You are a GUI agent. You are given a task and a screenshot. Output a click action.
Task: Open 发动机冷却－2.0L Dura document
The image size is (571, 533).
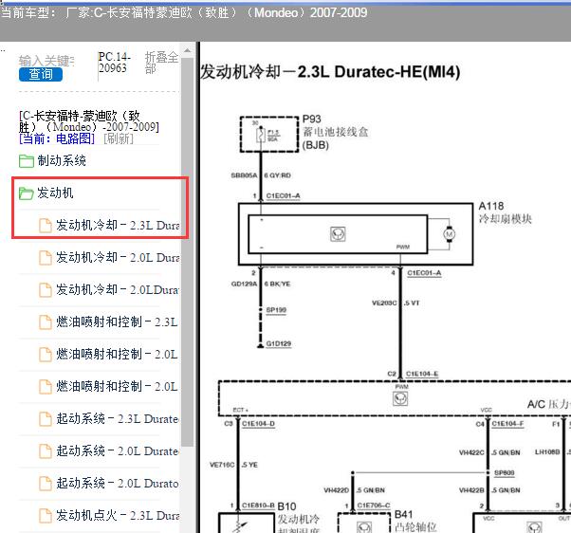[118, 257]
